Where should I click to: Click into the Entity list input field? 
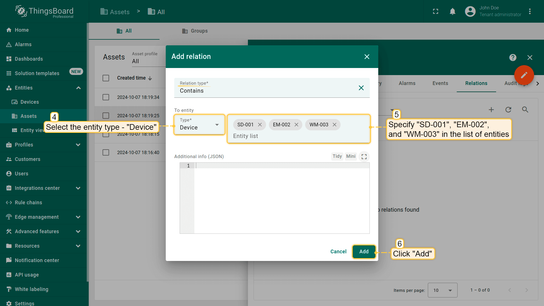click(x=297, y=136)
